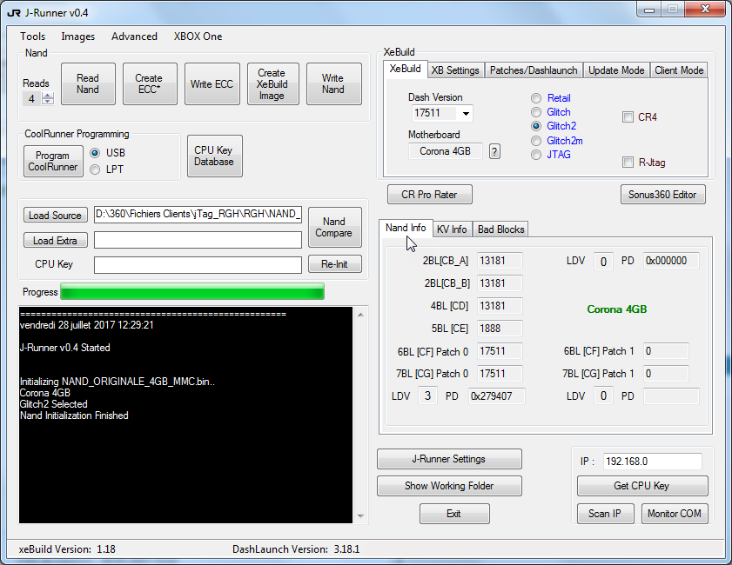Click the Monitor COM button

tap(674, 514)
